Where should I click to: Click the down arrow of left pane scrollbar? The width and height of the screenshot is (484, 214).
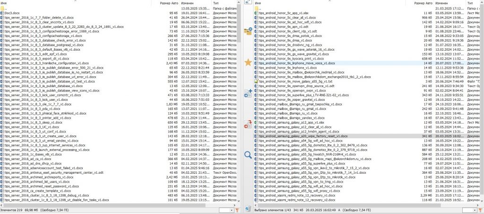[239, 201]
